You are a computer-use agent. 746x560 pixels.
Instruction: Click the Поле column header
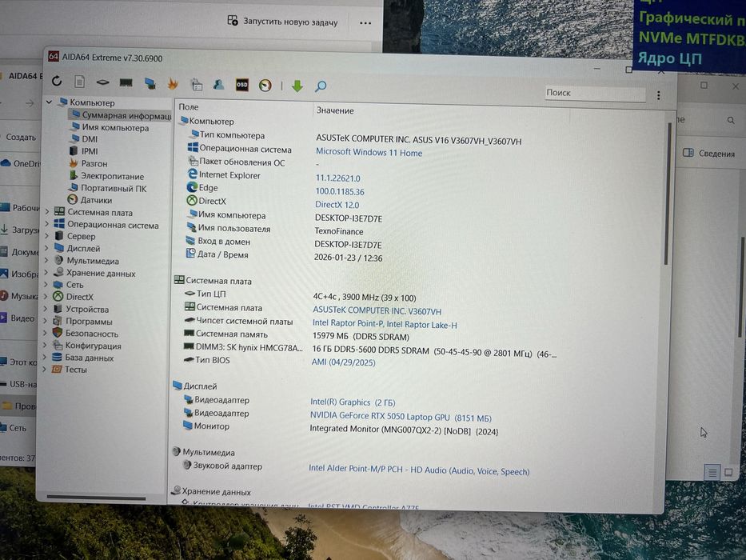(x=189, y=107)
